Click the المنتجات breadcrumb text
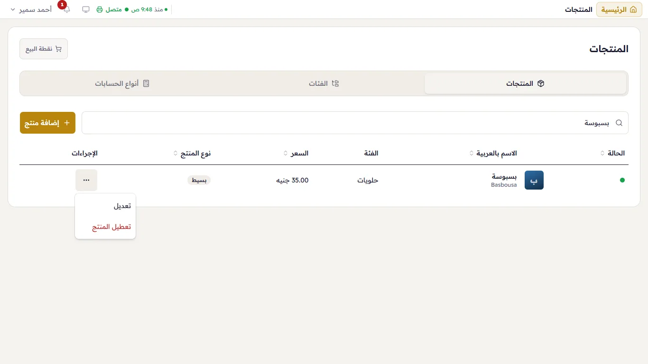Viewport: 648px width, 364px height. [579, 9]
